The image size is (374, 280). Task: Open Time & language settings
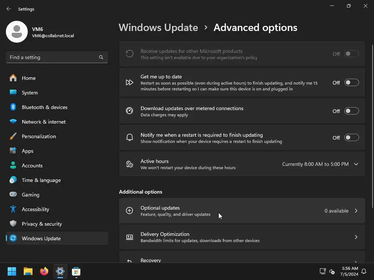57,180
